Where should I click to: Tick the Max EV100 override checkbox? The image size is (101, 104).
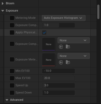[12, 78]
